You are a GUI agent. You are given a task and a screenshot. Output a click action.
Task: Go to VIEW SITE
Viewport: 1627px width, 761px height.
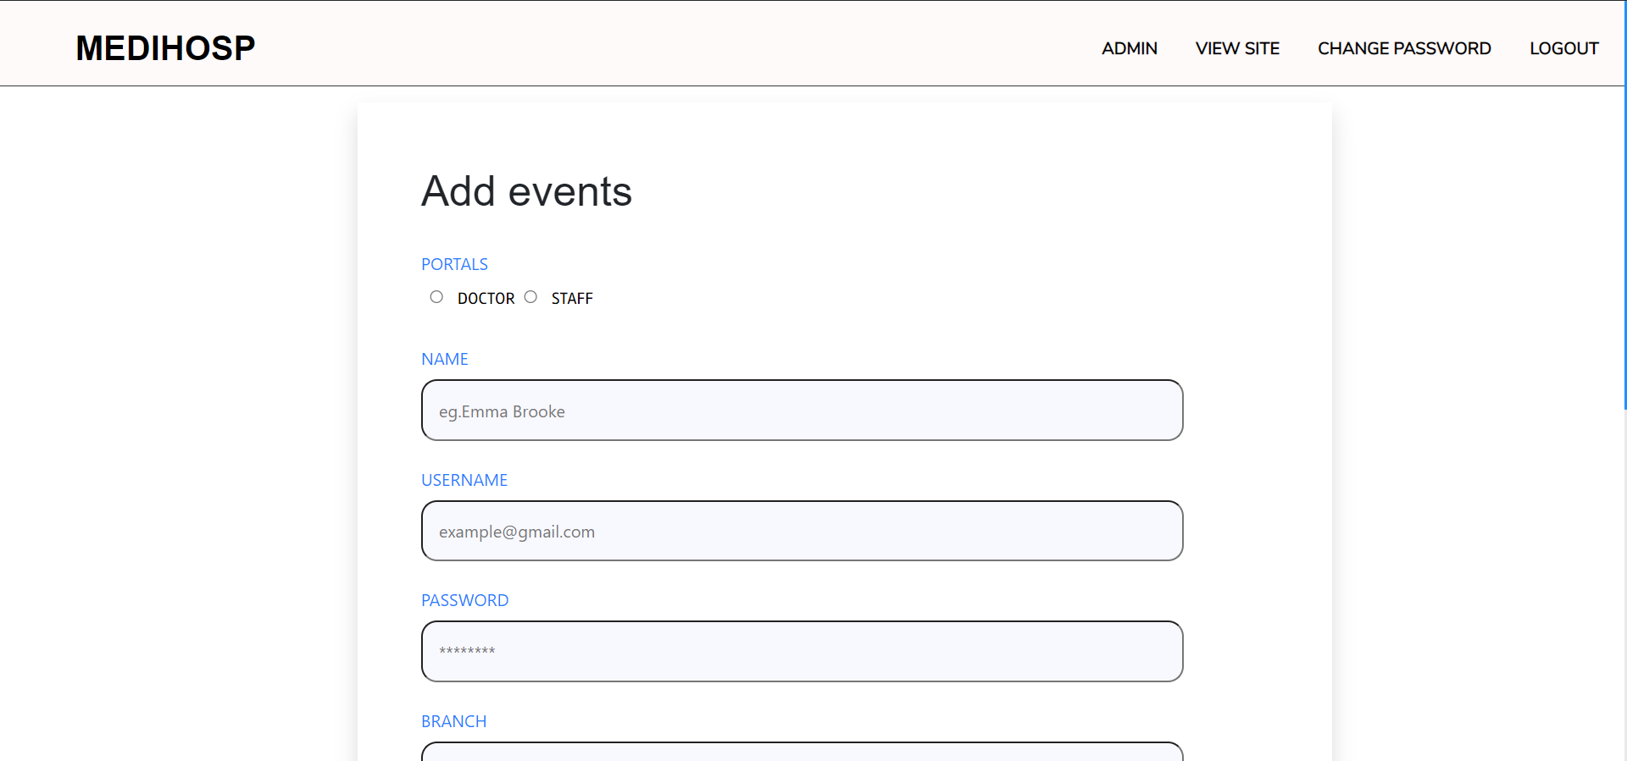coord(1237,48)
